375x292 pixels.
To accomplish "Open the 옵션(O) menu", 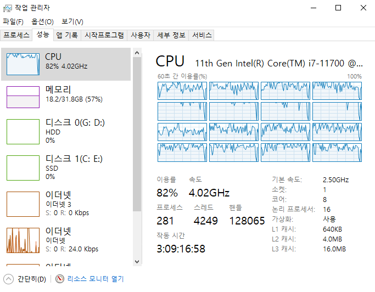I will [x=43, y=22].
